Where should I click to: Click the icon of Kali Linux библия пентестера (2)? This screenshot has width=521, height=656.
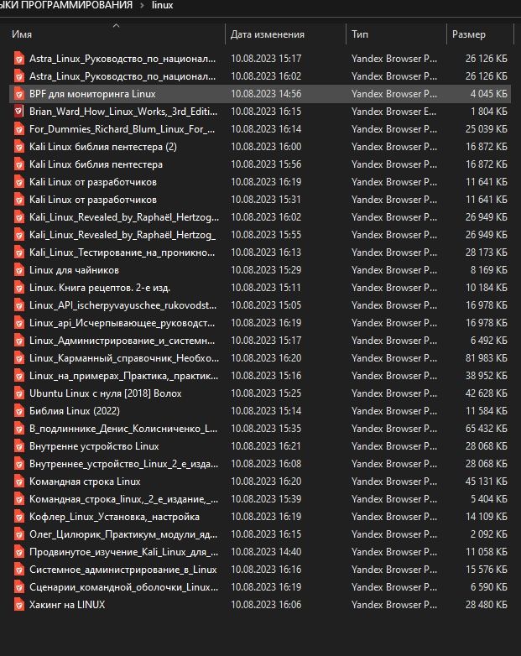tap(18, 147)
